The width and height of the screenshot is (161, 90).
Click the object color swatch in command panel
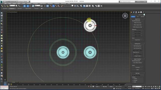pos(144,14)
